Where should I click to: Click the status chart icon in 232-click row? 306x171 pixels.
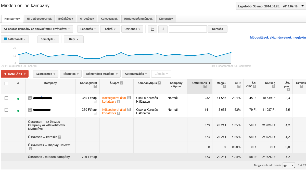(x=129, y=98)
